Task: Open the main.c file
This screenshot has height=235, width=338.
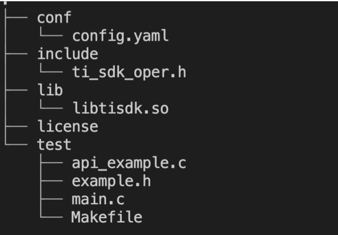Action: [x=98, y=199]
